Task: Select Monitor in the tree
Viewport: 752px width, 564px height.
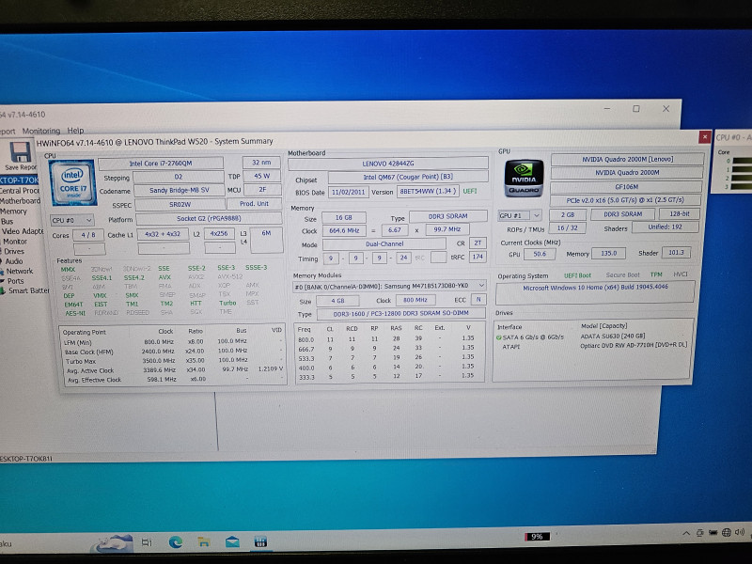Action: click(15, 242)
